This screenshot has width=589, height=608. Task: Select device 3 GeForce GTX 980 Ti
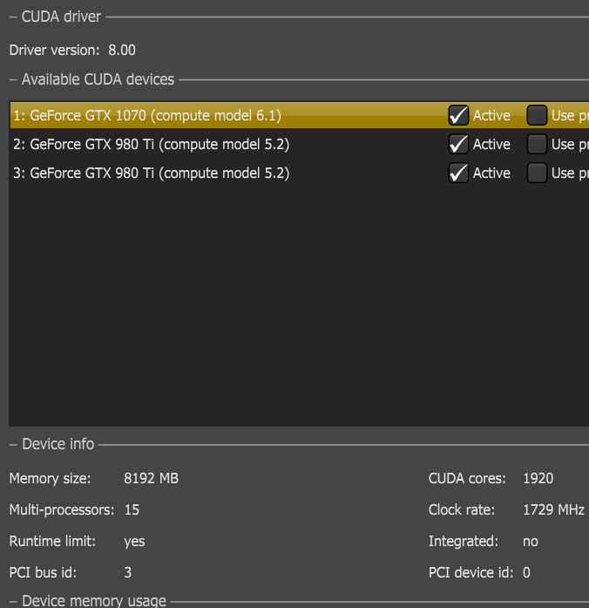(151, 173)
